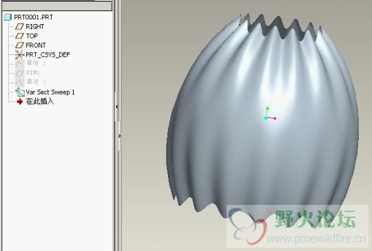Click the Var Sect Sweep feature icon
The image size is (372, 251).
(x=20, y=92)
